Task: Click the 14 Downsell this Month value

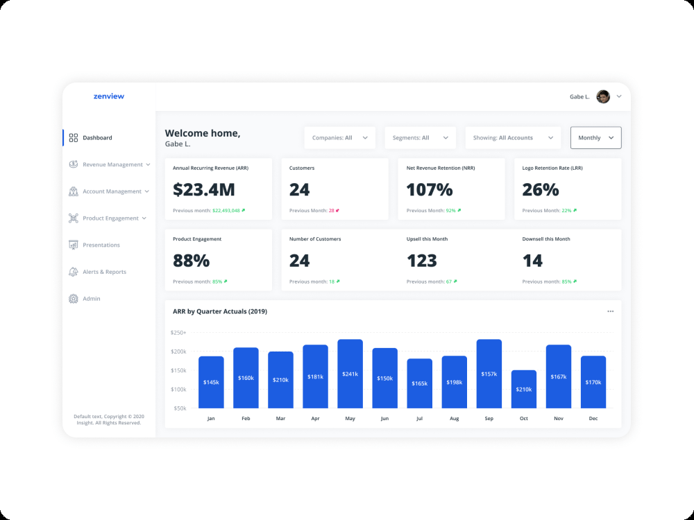Action: click(x=532, y=261)
